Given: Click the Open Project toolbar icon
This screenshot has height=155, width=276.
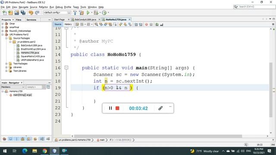Looking at the screenshot, I should [17, 12].
